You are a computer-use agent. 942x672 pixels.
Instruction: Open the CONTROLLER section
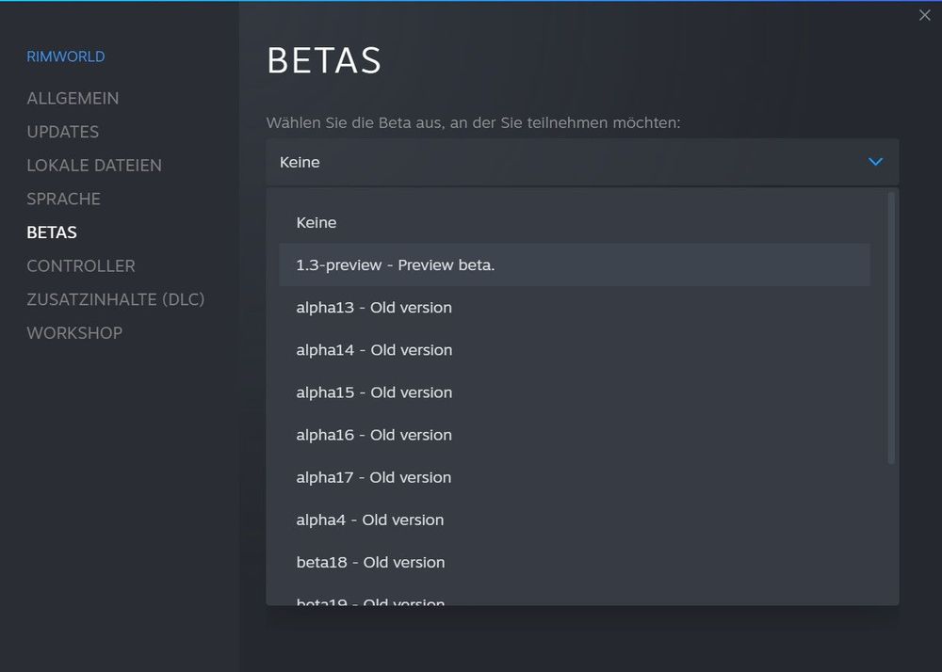click(x=81, y=266)
